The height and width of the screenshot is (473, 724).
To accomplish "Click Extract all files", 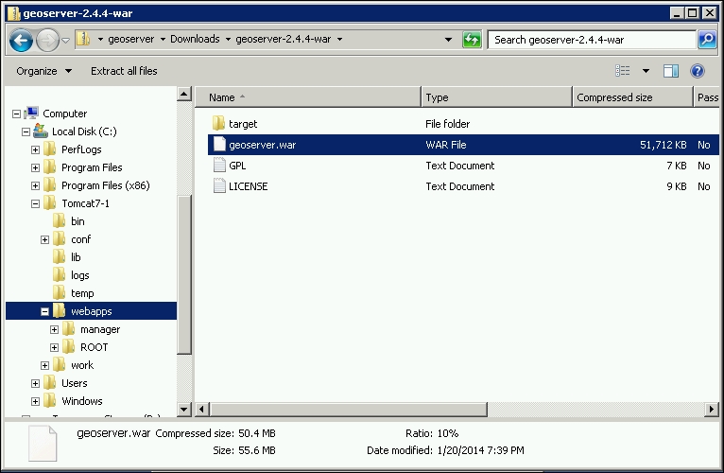I will pyautogui.click(x=124, y=71).
